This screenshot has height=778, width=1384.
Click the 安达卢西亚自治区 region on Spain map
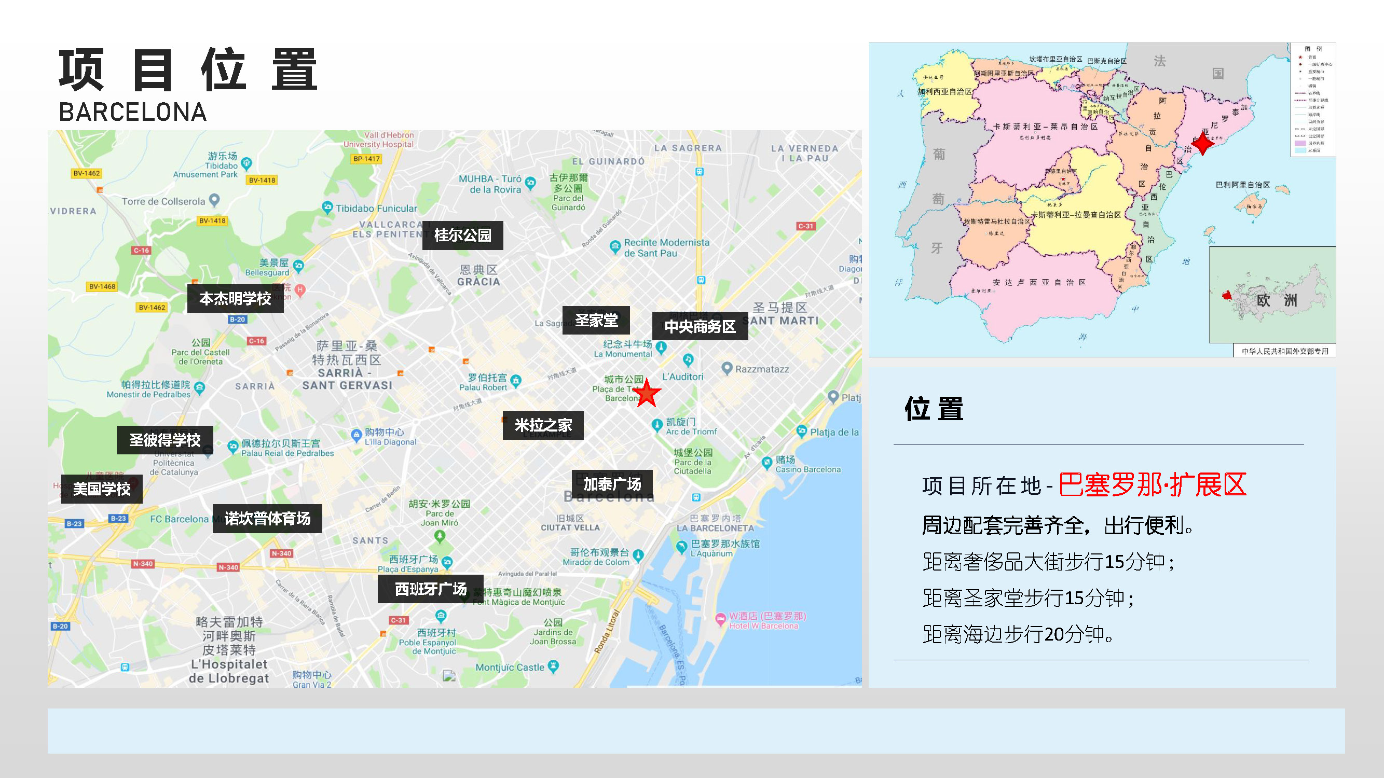click(1039, 283)
